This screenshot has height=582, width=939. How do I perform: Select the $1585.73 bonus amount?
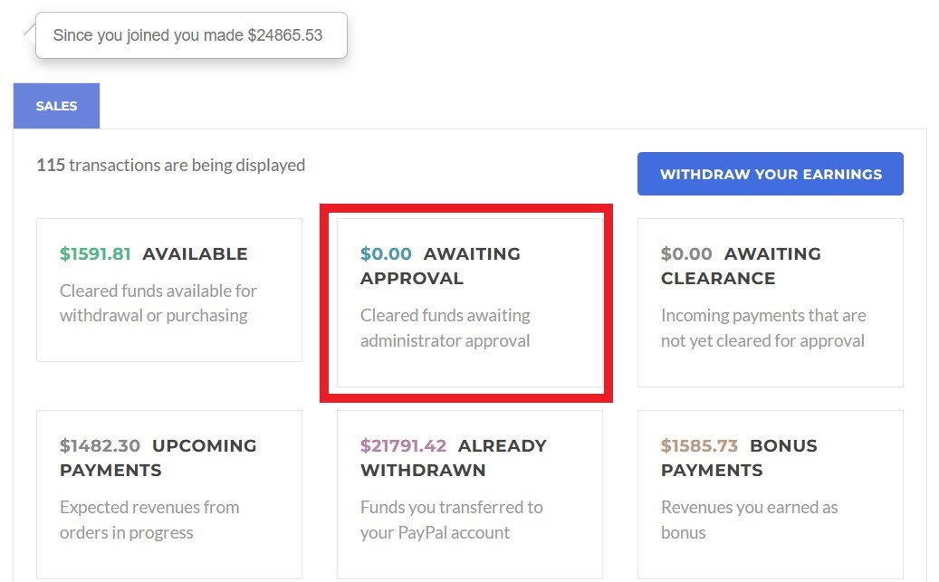[x=700, y=446]
